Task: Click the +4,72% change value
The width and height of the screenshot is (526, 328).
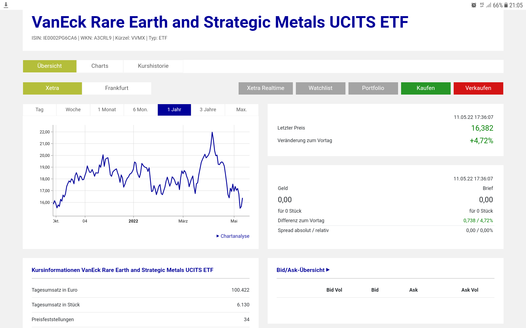Action: click(x=481, y=141)
